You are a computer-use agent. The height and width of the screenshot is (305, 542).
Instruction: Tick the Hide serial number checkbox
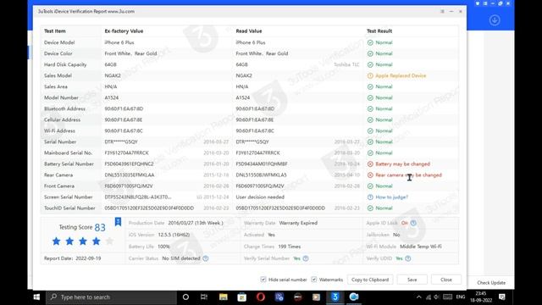pyautogui.click(x=263, y=280)
